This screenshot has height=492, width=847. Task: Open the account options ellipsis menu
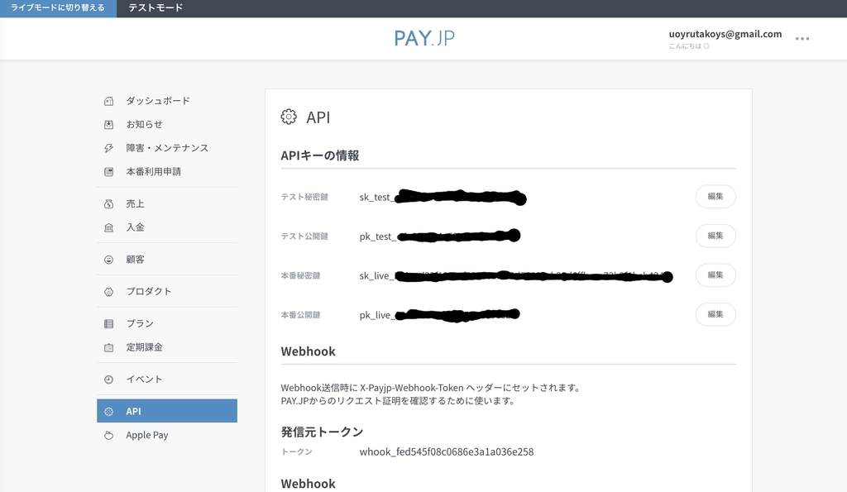point(802,37)
